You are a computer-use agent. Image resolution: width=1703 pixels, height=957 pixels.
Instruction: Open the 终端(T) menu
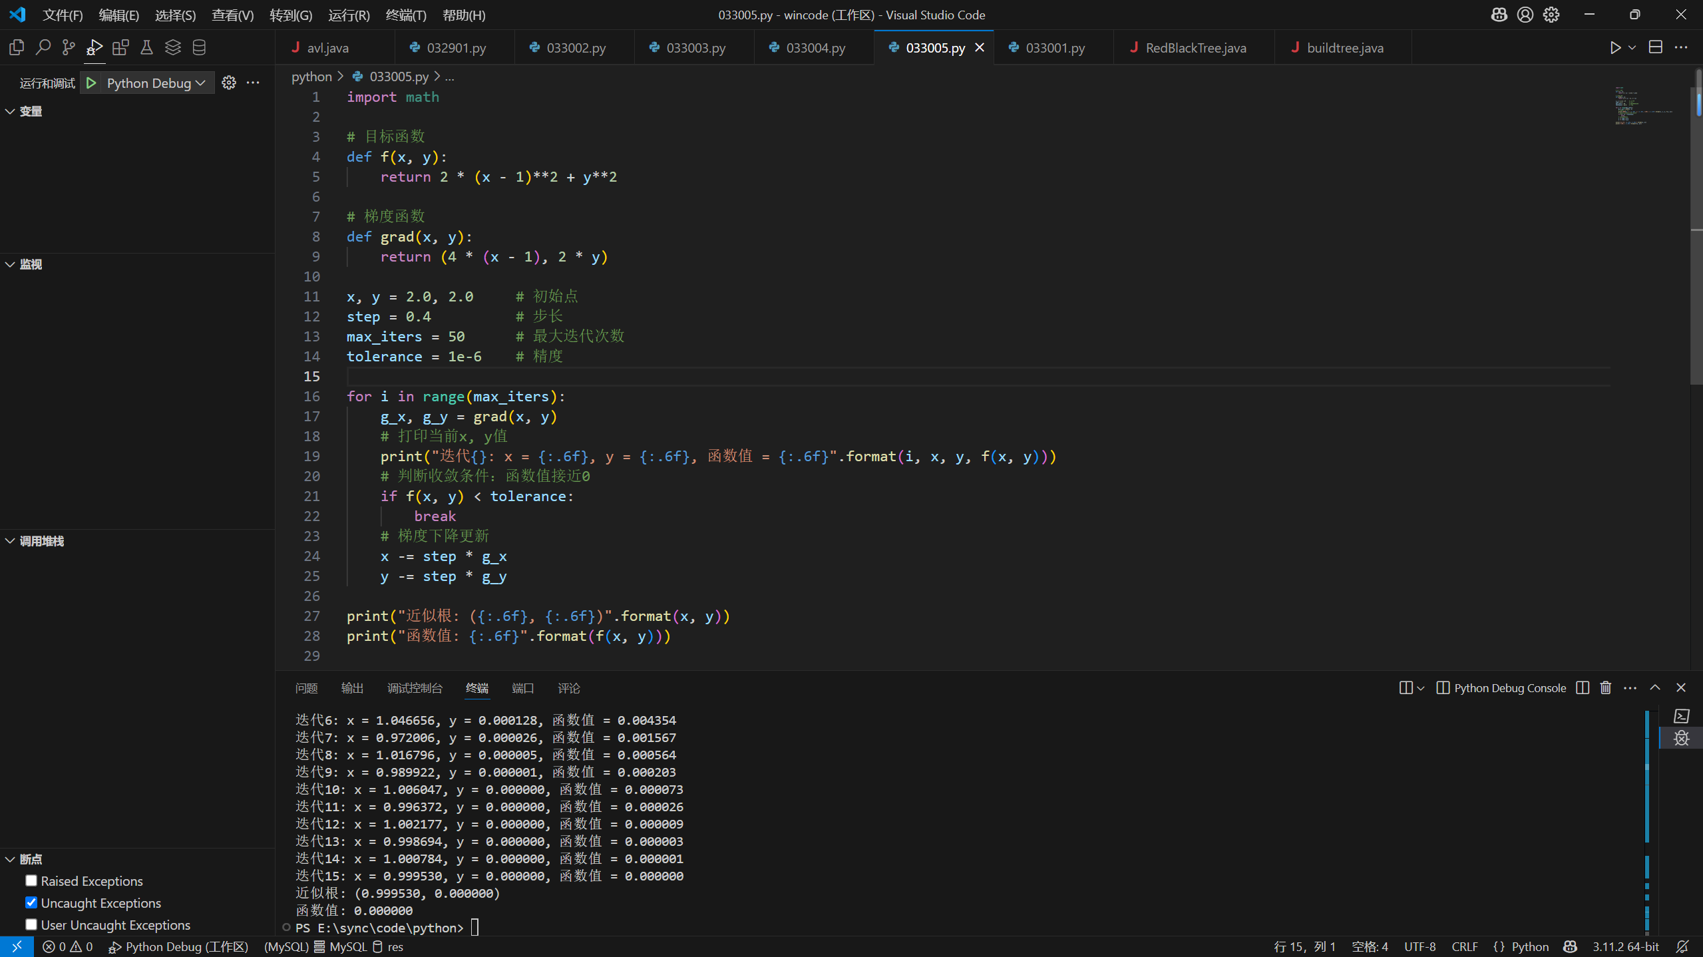[x=405, y=15]
